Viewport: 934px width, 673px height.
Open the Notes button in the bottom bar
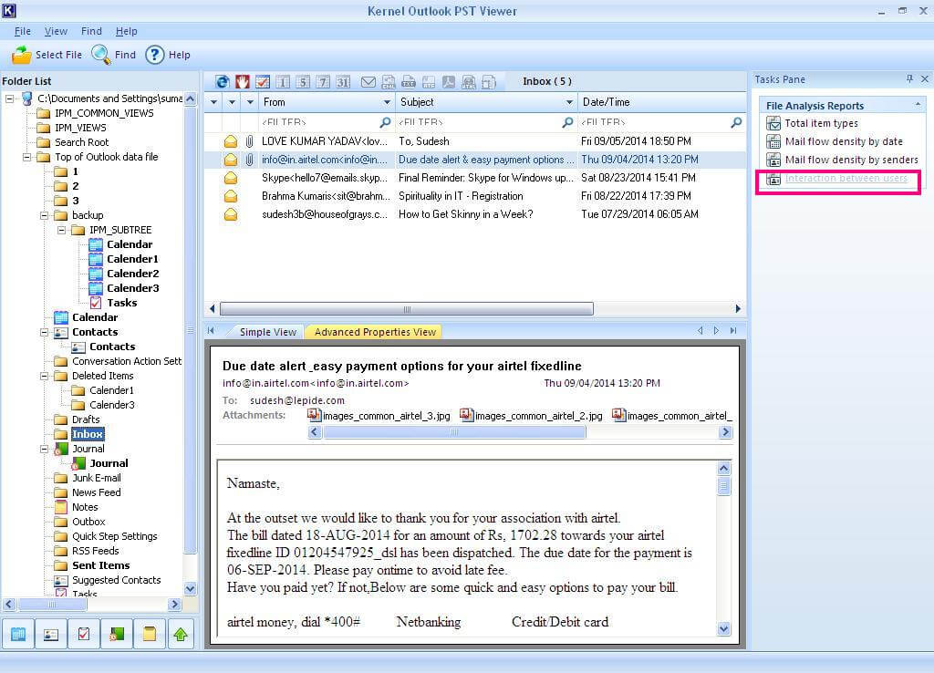(x=150, y=635)
